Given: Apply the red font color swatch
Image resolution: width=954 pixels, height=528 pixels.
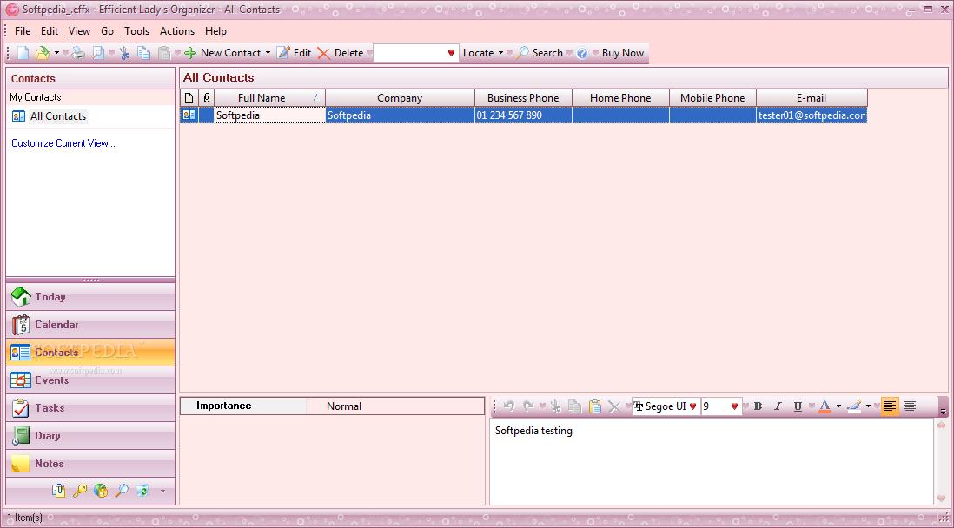Looking at the screenshot, I should click(825, 406).
